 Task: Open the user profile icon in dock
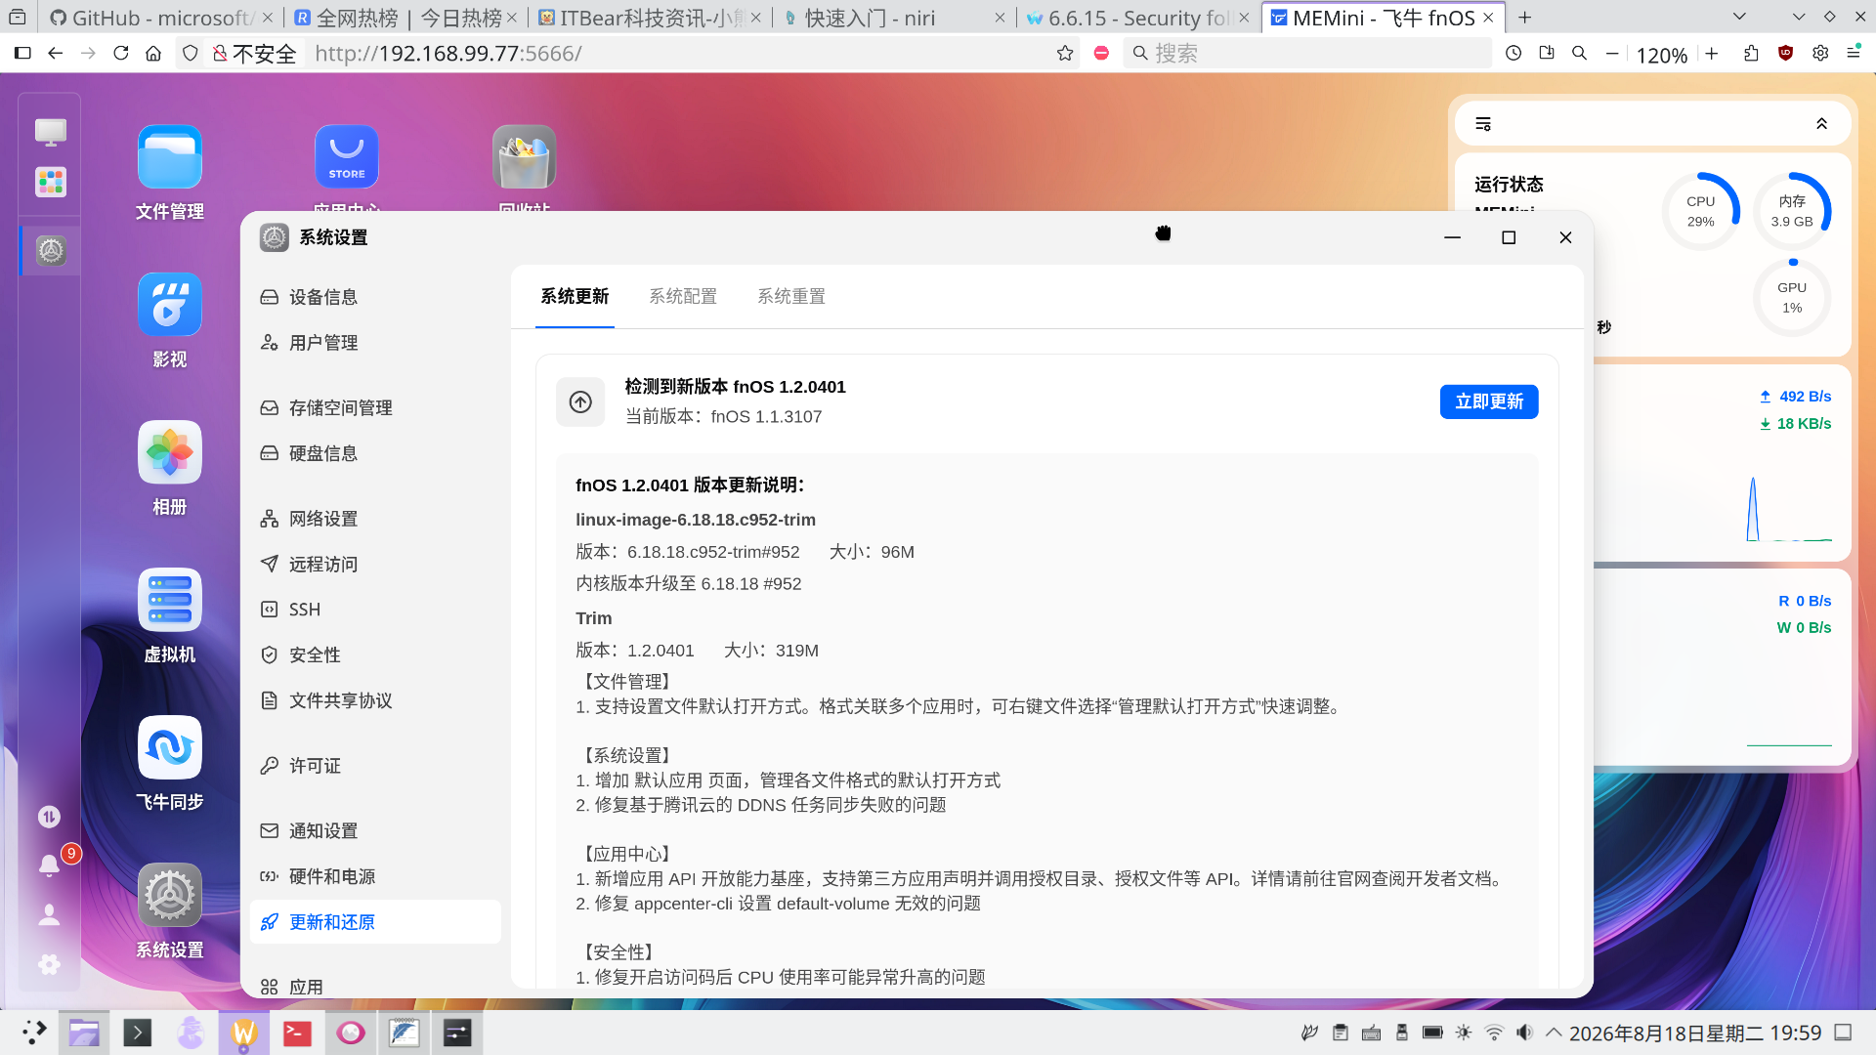pyautogui.click(x=49, y=915)
